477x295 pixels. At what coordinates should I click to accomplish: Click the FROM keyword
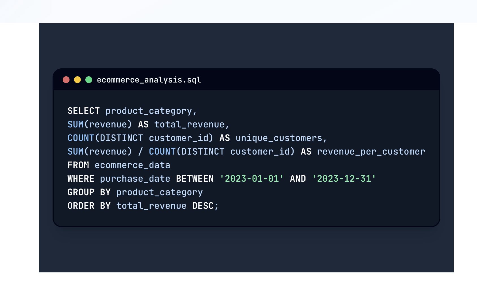pos(78,165)
